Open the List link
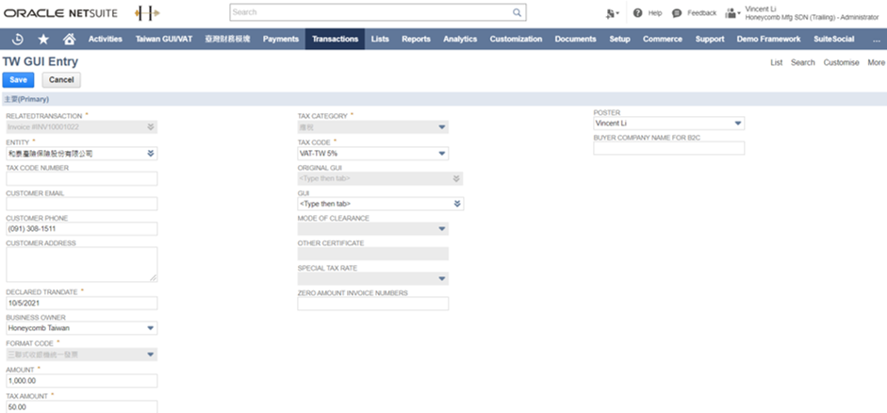This screenshot has width=887, height=413. coord(776,63)
